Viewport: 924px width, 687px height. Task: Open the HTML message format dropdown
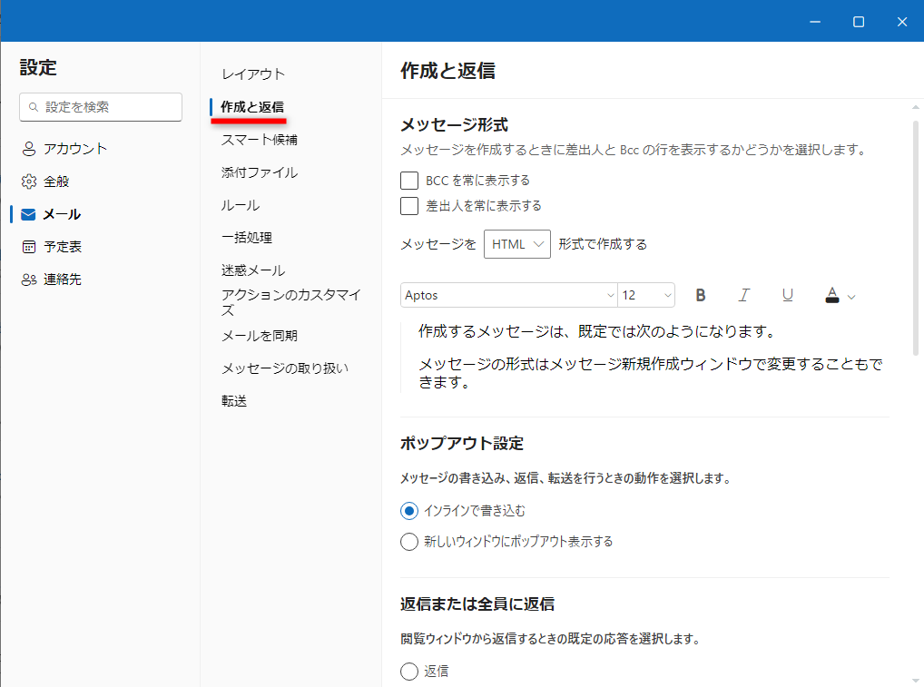pyautogui.click(x=516, y=244)
